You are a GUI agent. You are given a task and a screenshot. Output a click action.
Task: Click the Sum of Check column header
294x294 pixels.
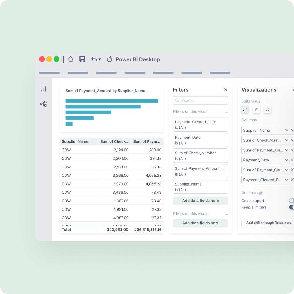pos(114,141)
